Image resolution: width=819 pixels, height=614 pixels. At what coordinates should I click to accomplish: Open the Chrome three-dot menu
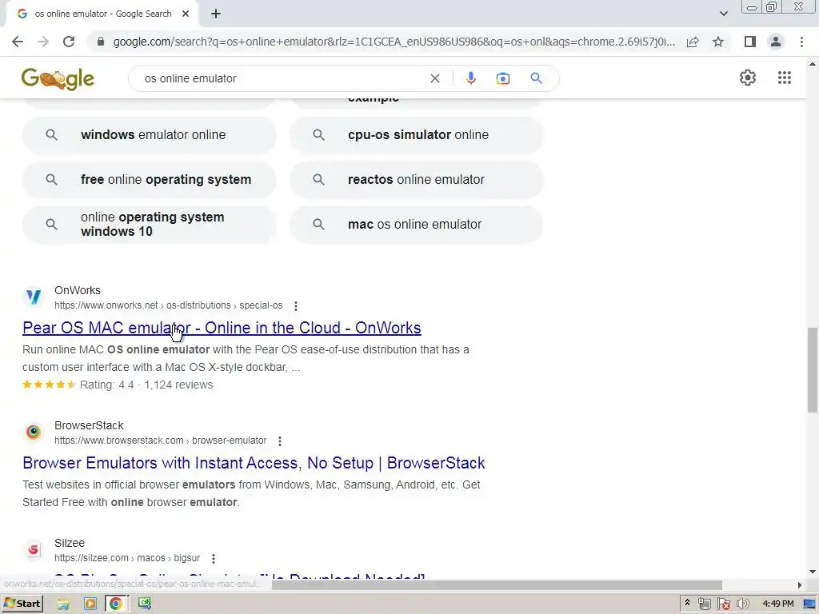801,42
